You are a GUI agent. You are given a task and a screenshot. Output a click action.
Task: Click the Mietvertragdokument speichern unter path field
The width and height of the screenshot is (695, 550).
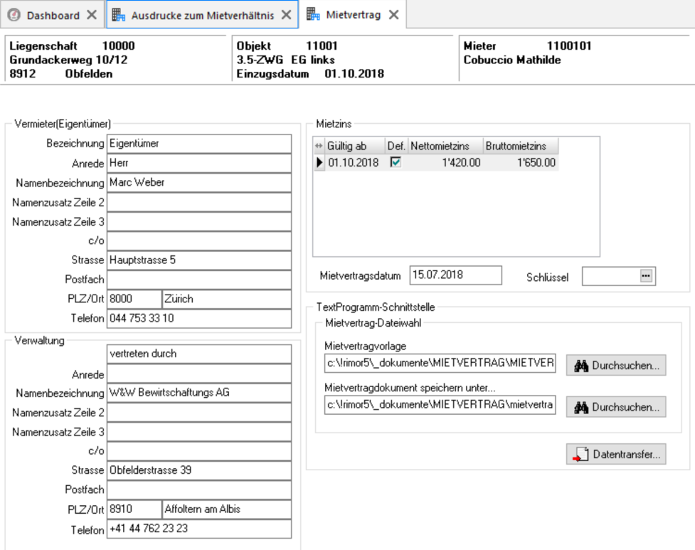tap(440, 405)
